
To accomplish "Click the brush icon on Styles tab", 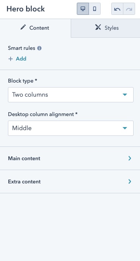I will (98, 27).
